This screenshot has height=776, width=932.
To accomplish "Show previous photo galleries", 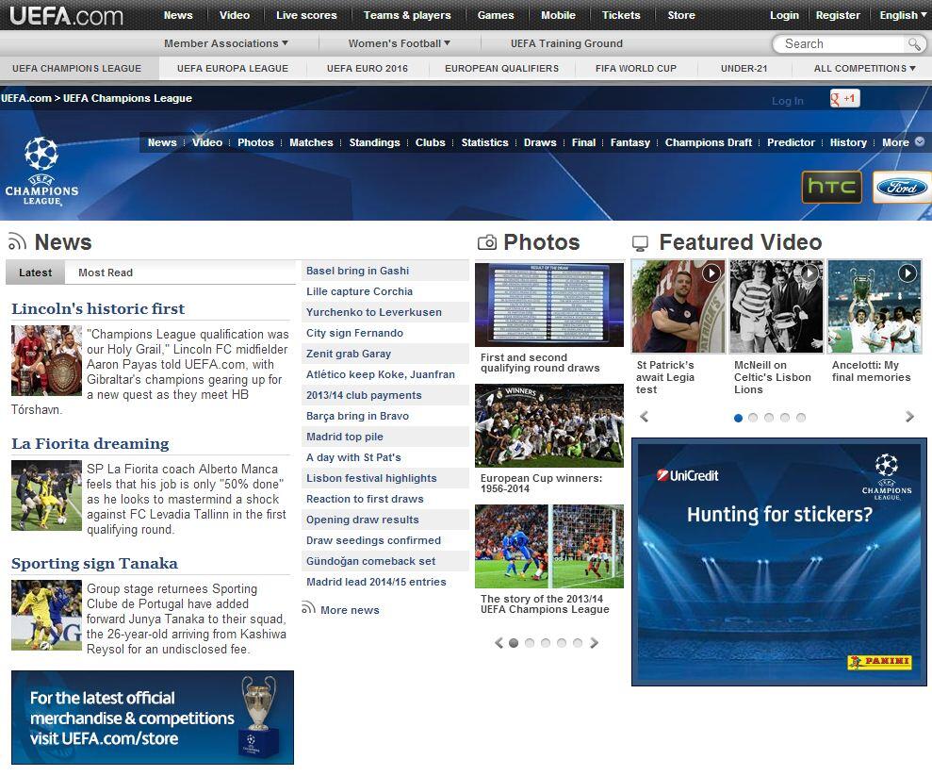I will [x=499, y=643].
